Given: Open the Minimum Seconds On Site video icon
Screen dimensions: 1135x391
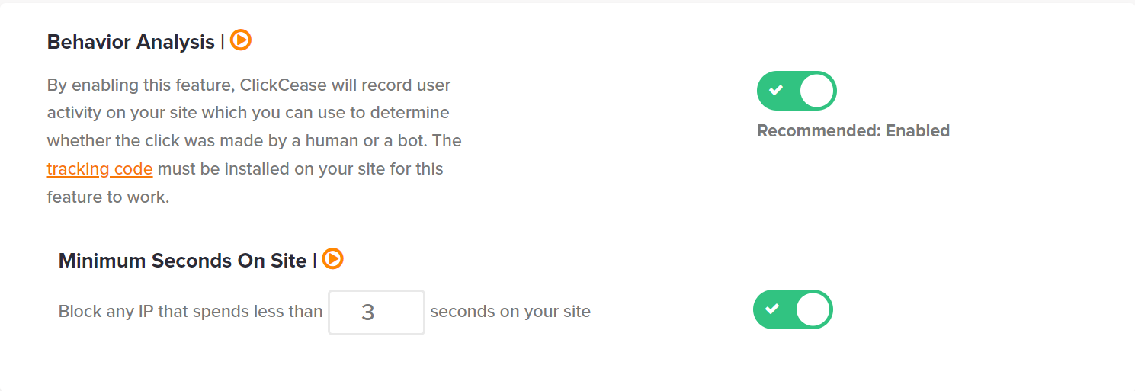Looking at the screenshot, I should point(333,259).
